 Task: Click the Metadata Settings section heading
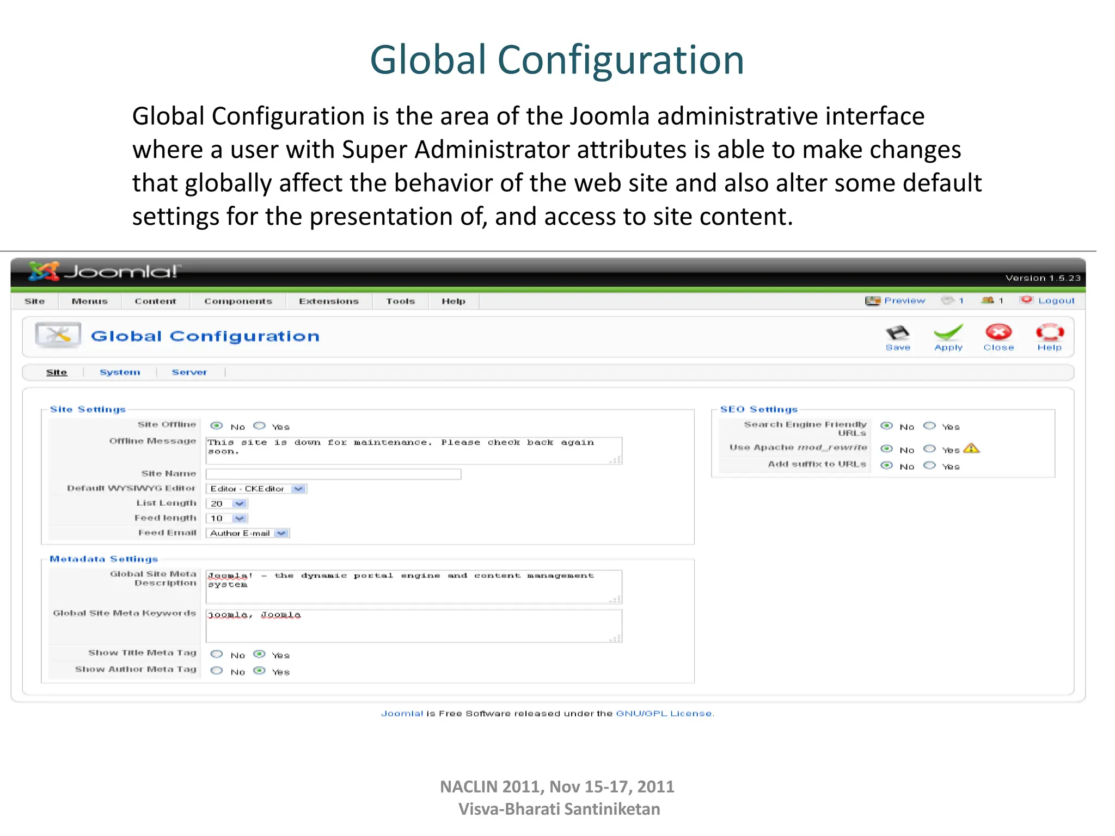104,559
